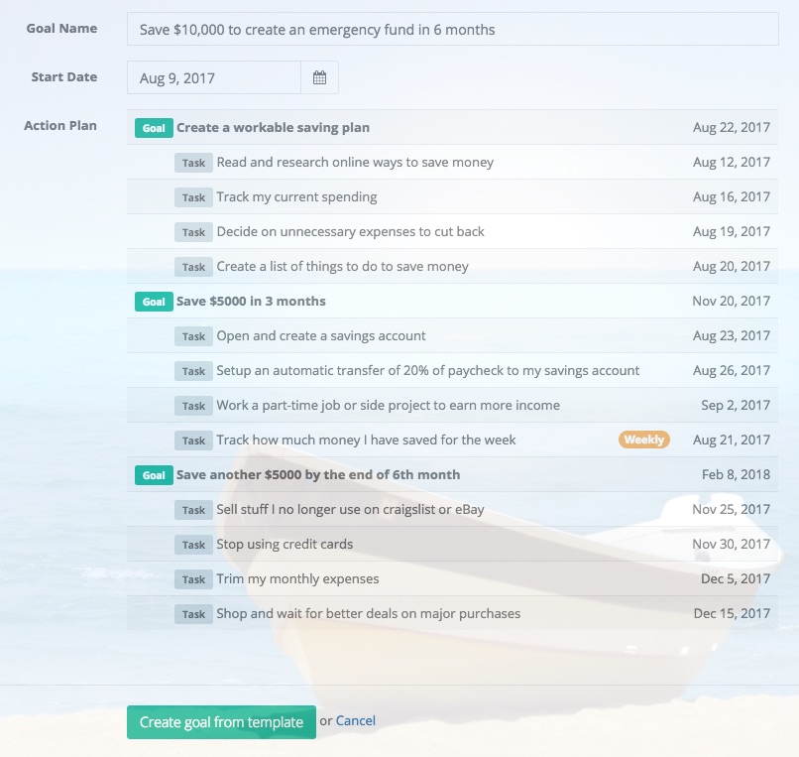Select the 'Open and create a savings account' task
Screen dimensions: 799x757
(321, 336)
